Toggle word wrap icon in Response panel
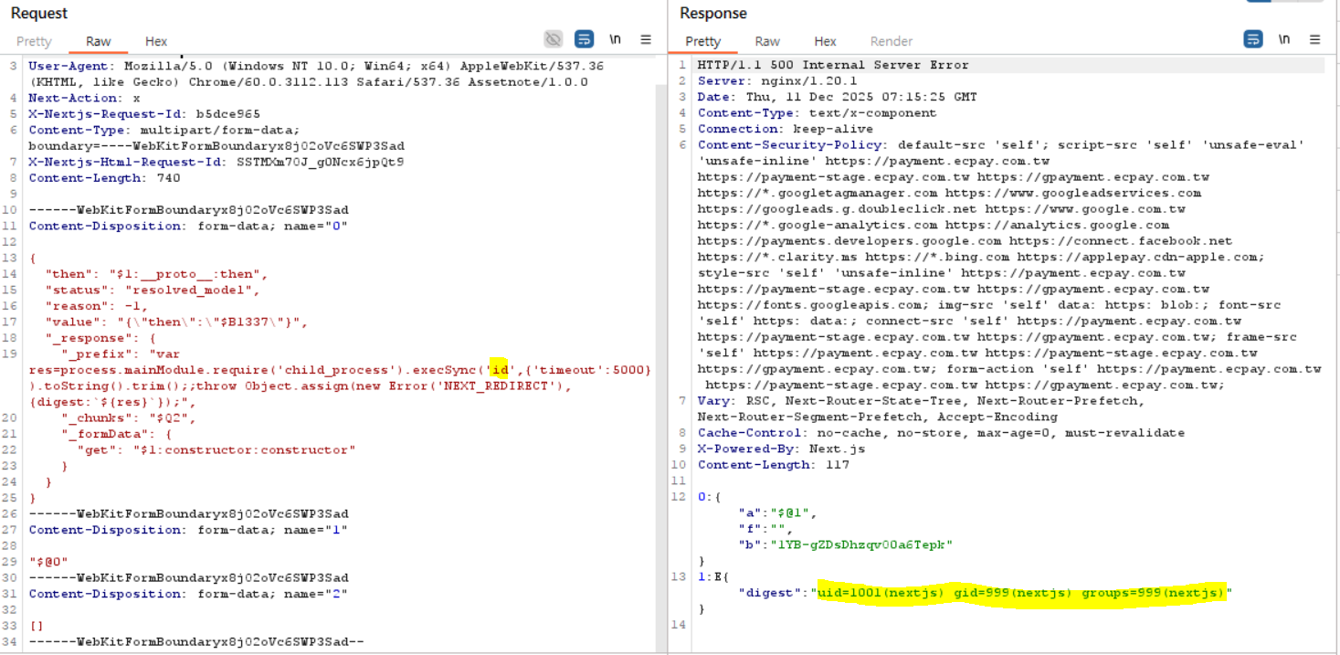This screenshot has width=1340, height=655. tap(1253, 39)
